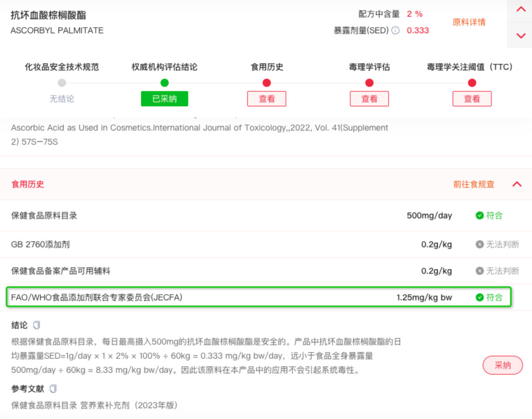The width and height of the screenshot is (532, 419).
Task: Click the gray 无法判断 icon beside GB 2760添加剂
Action: pyautogui.click(x=479, y=244)
